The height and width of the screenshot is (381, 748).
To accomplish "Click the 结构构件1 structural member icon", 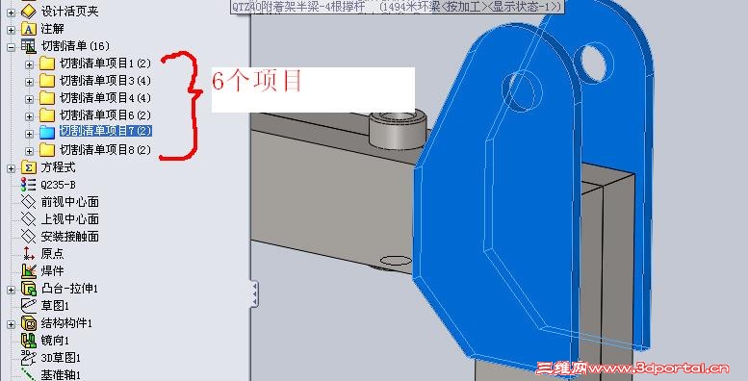I will (29, 323).
